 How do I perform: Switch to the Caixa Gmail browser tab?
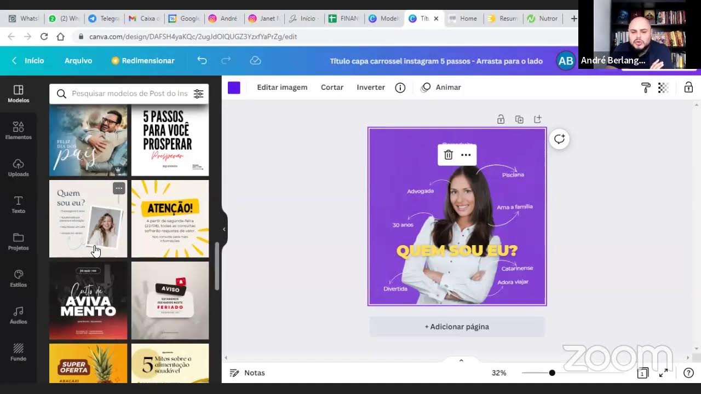(144, 19)
